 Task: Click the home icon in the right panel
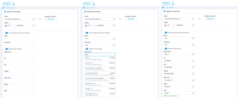[x=163, y=7]
